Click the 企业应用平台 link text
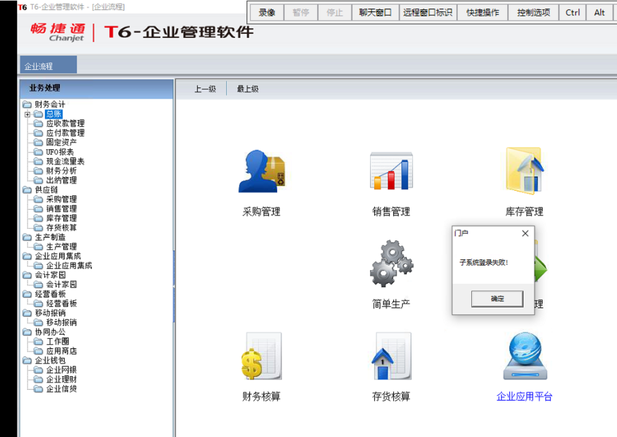 525,396
